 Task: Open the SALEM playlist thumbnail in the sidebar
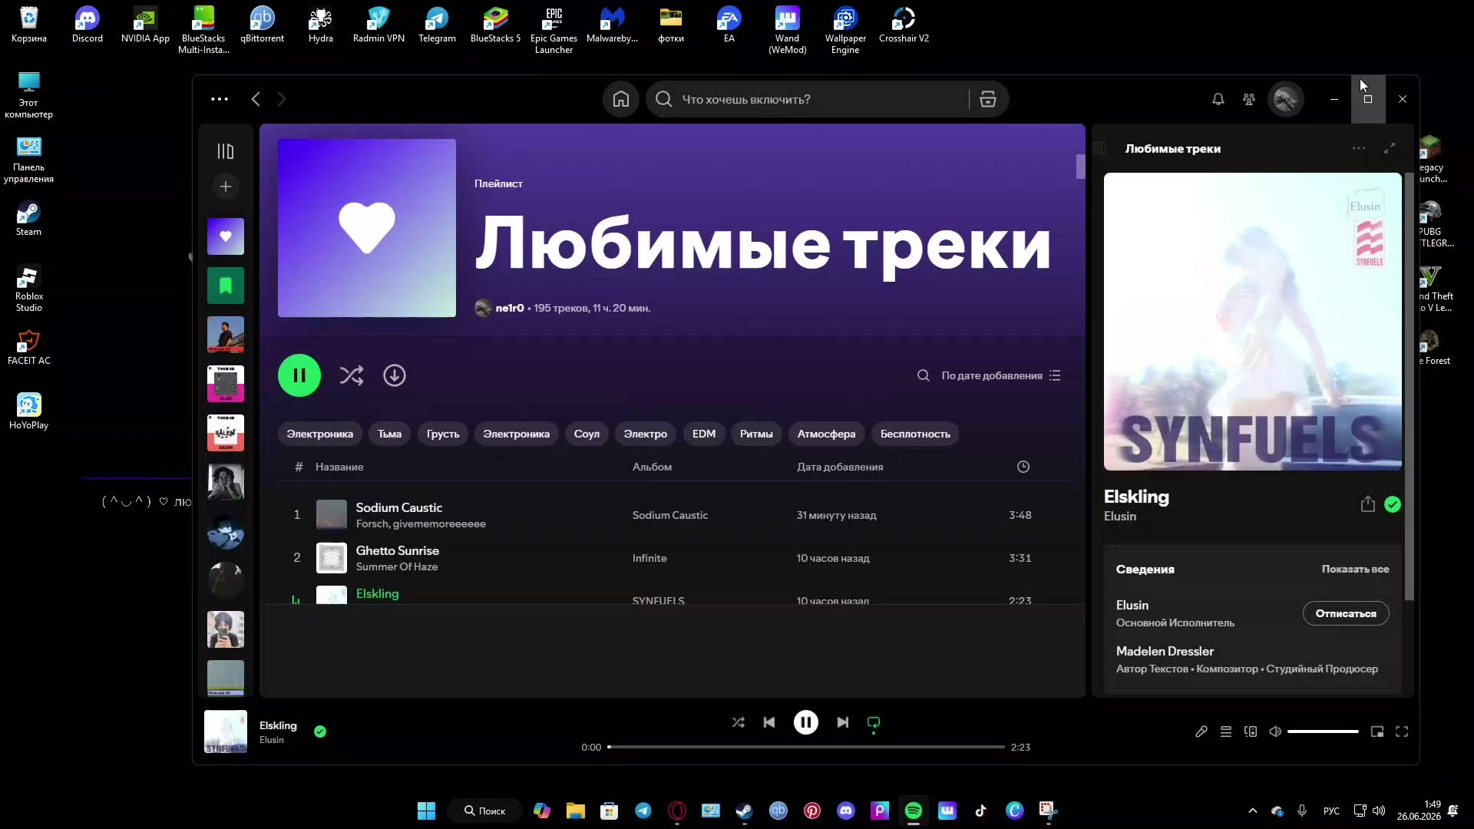[x=226, y=433]
